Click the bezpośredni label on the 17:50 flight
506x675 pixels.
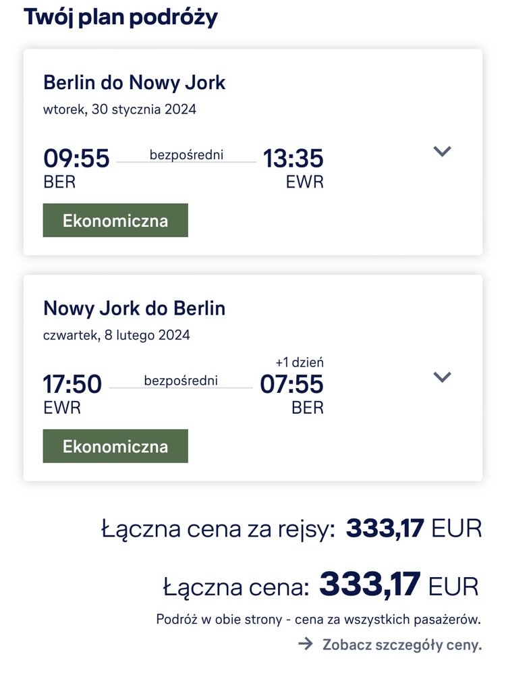tap(181, 380)
